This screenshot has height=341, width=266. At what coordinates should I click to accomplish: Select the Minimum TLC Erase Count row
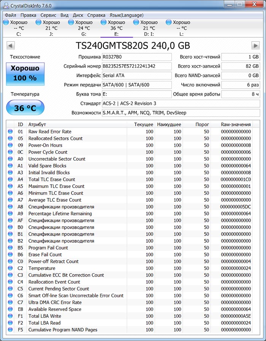point(130,193)
